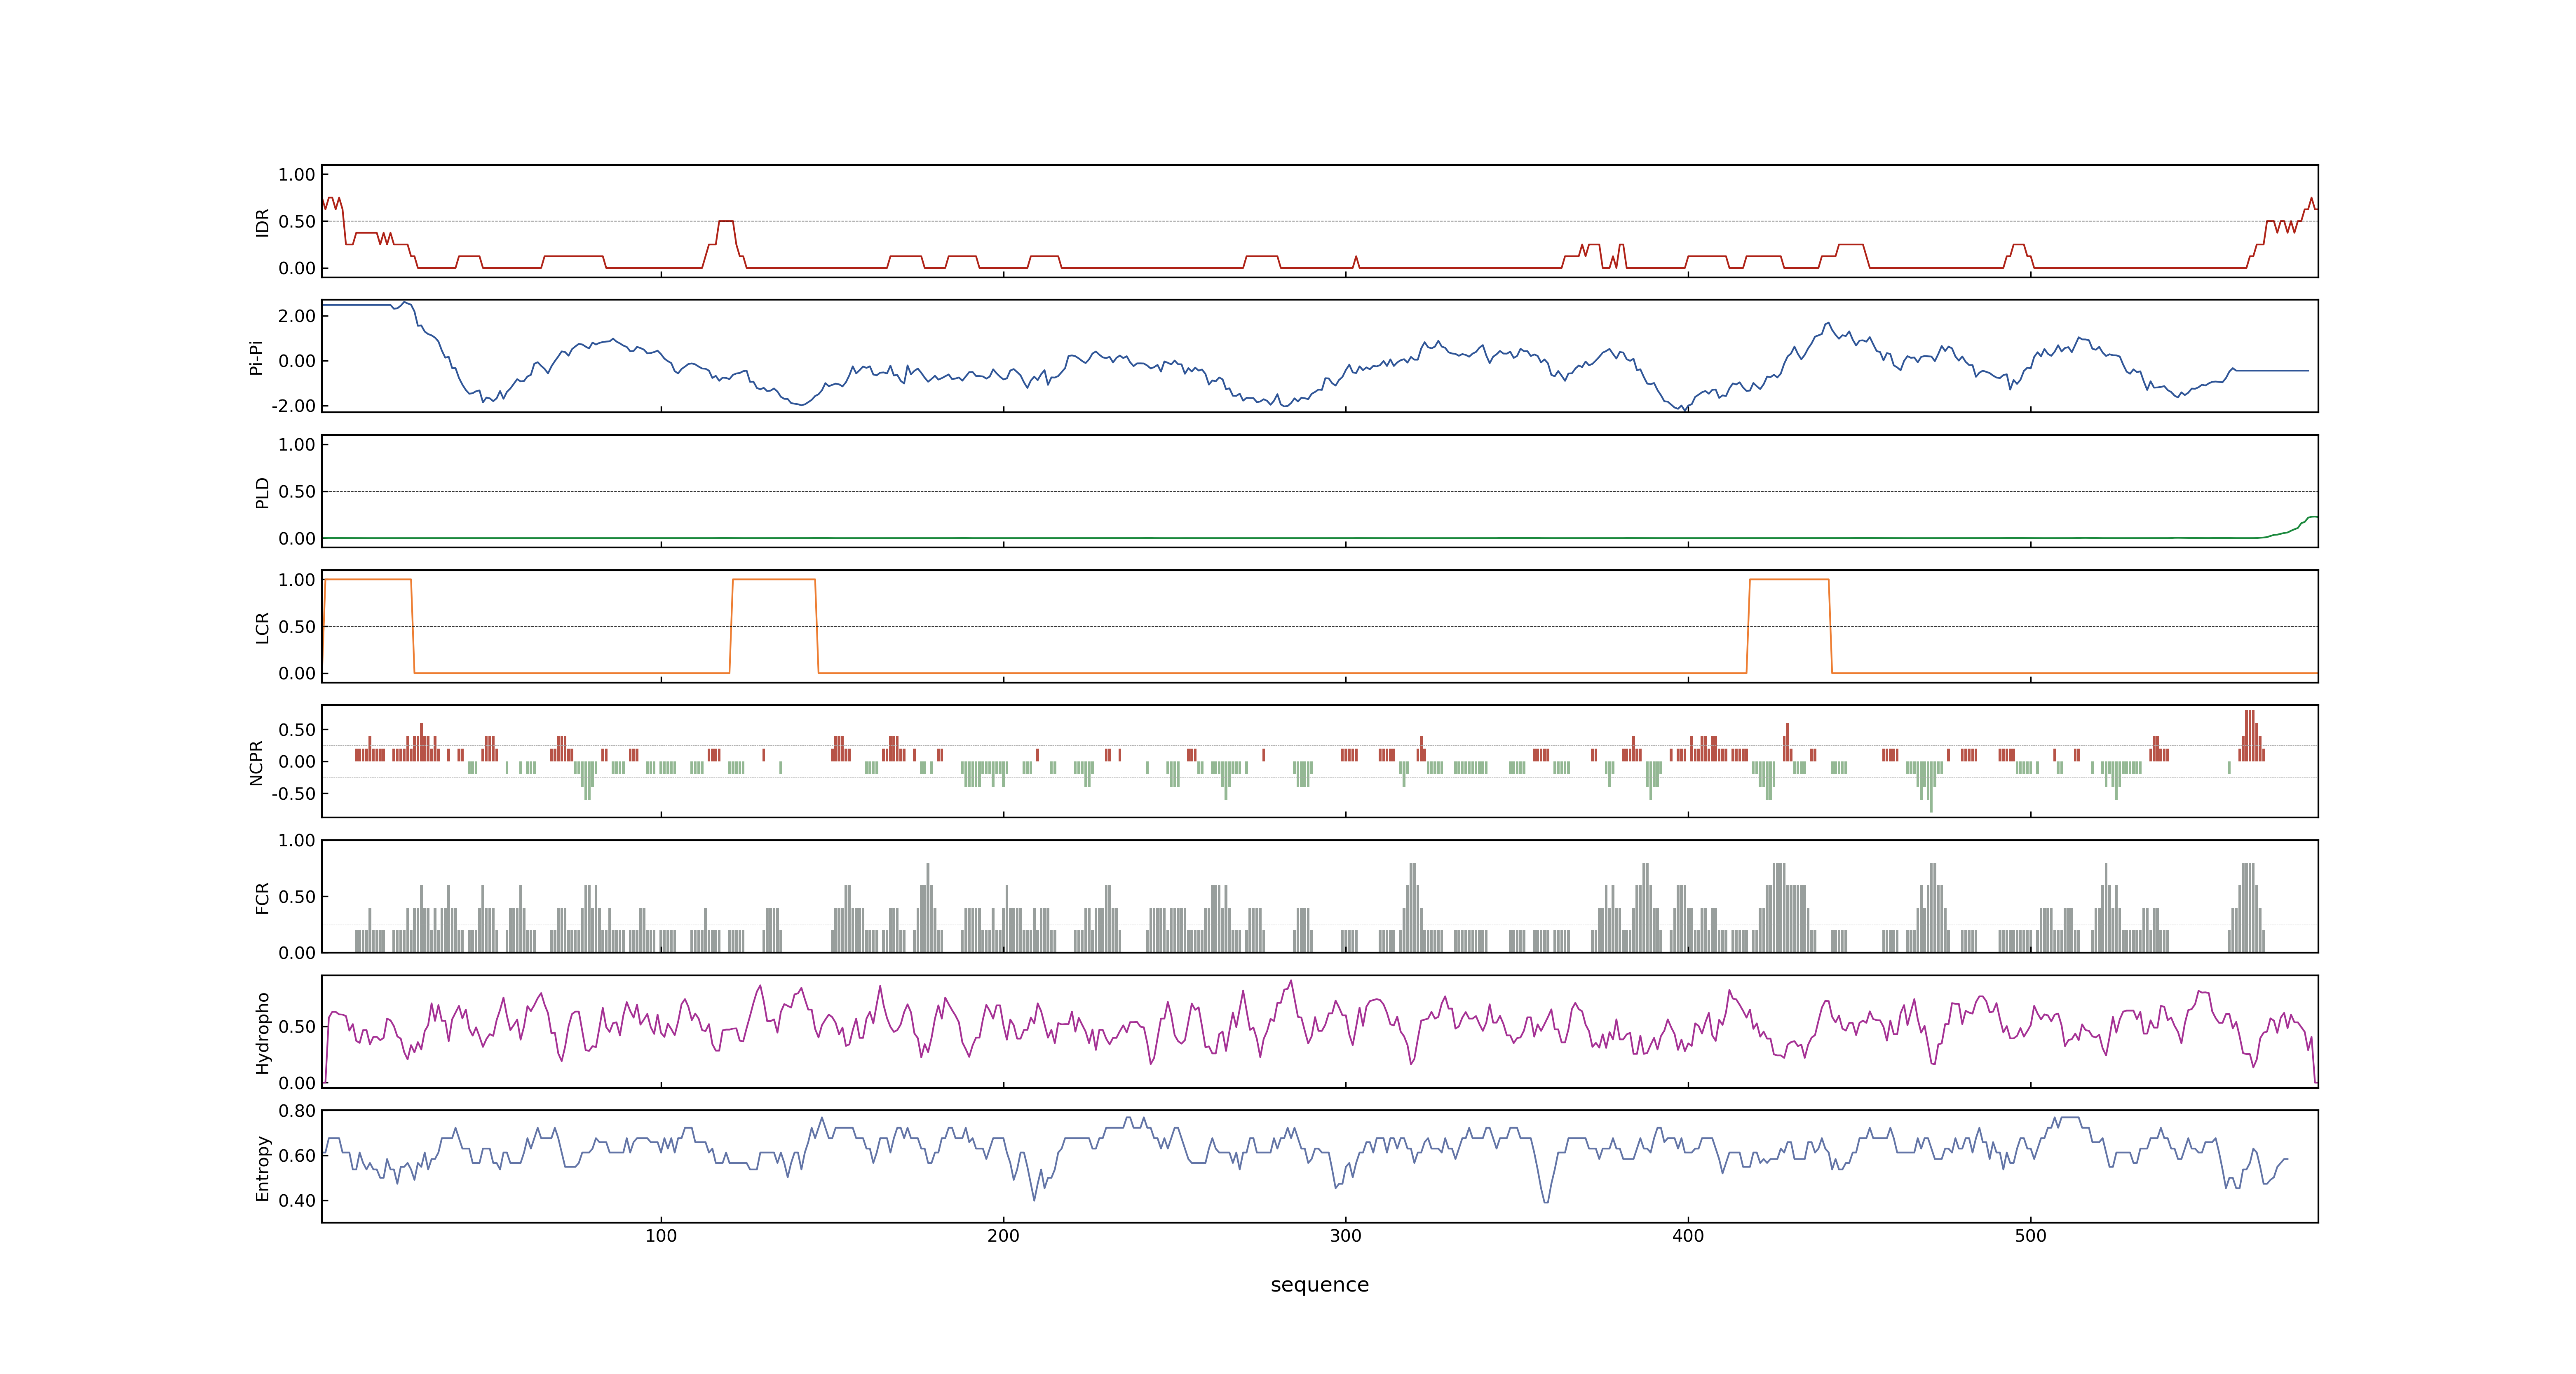Click the 0.00 tick of PLD panel

[297, 538]
